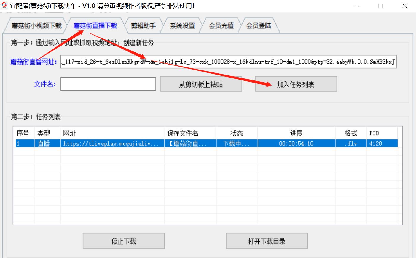Click the 序号 column header

coord(24,133)
